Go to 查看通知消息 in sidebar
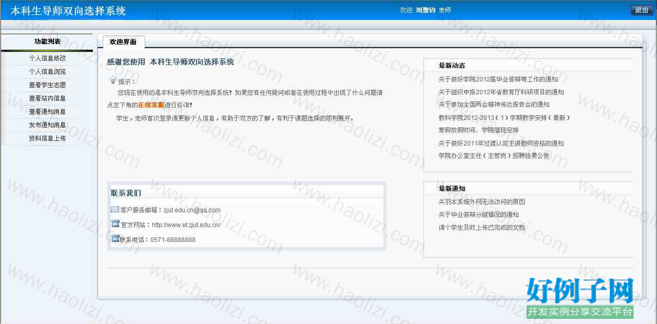Screen dimensions: 657x324 47,112
